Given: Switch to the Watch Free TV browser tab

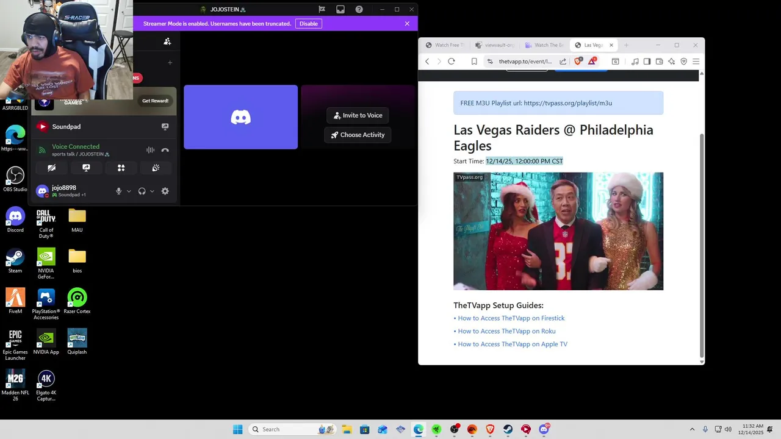Looking at the screenshot, I should [x=445, y=45].
